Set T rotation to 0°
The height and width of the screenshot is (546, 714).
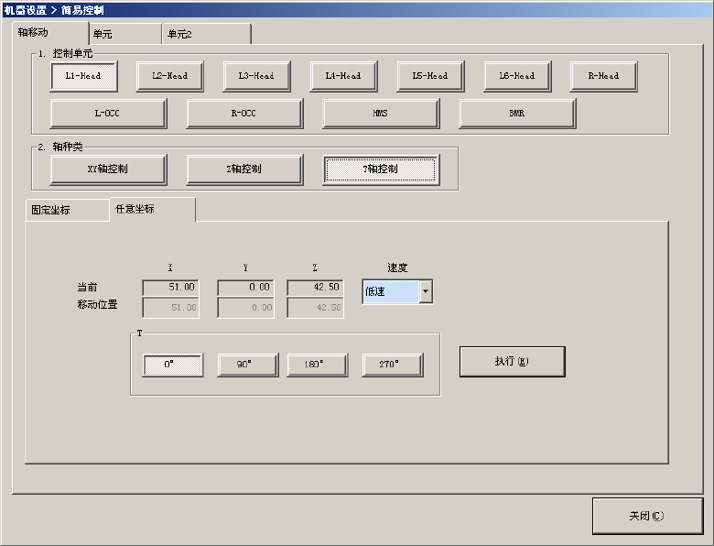point(173,365)
